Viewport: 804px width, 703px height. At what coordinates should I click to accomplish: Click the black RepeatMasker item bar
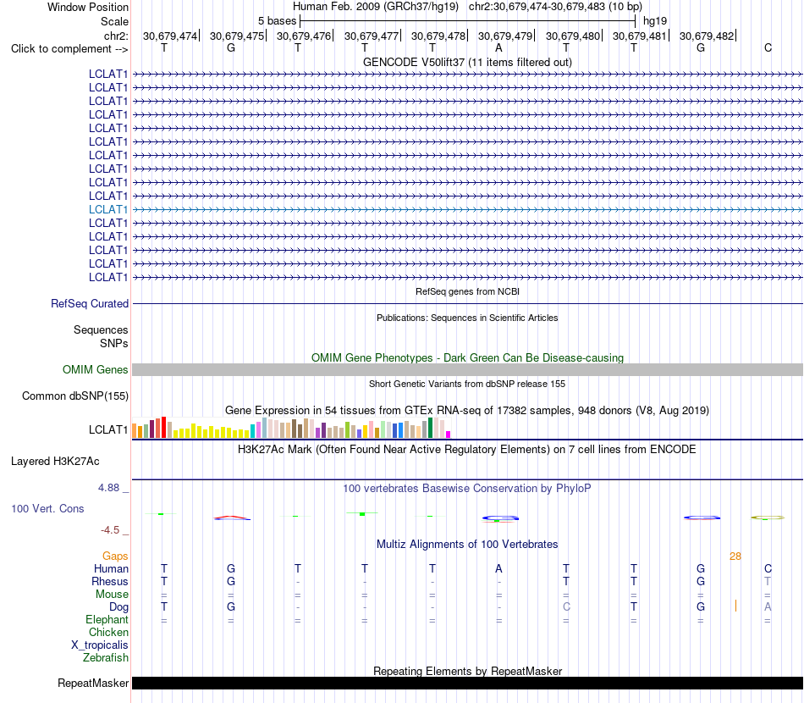click(x=467, y=683)
